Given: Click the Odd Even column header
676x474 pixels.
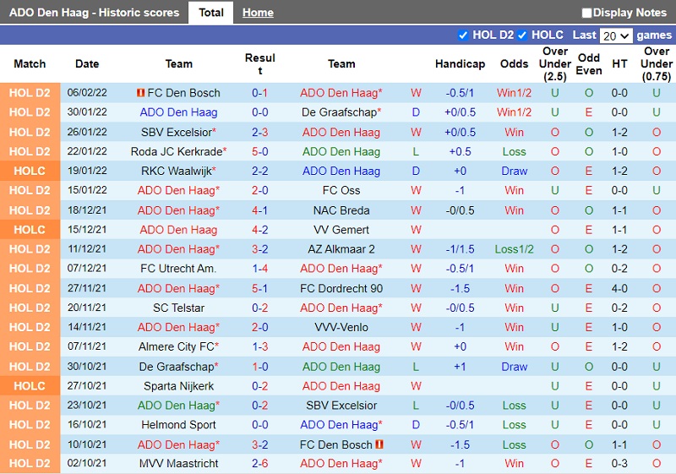Looking at the screenshot, I should click(x=588, y=63).
